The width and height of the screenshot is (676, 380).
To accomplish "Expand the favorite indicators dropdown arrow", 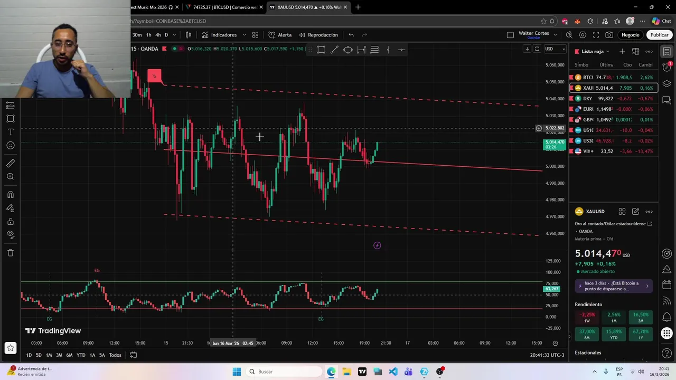I will (x=244, y=35).
